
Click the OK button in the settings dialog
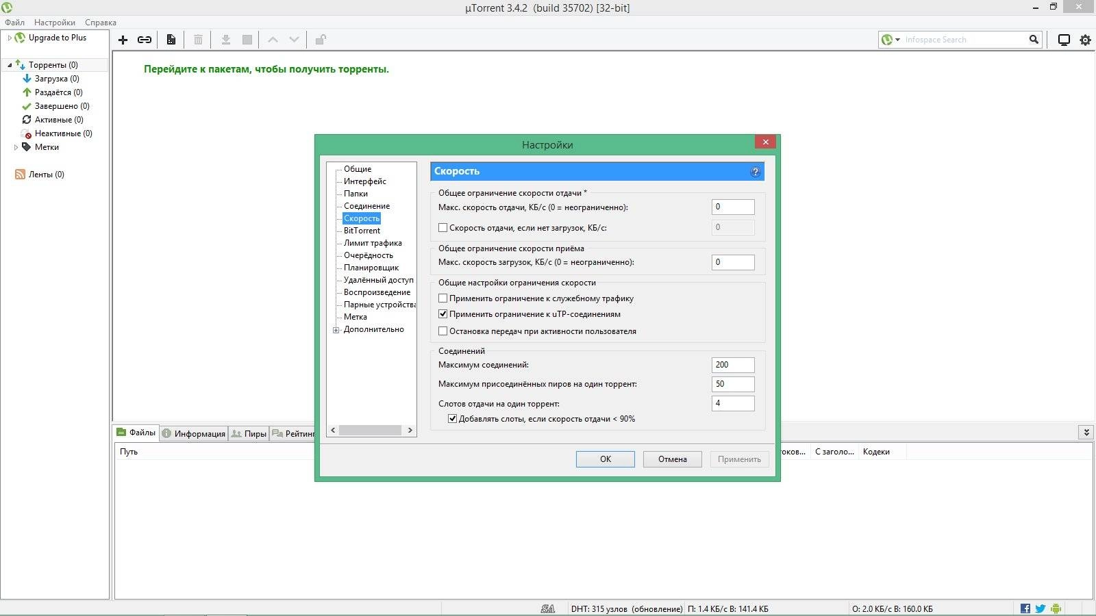click(x=605, y=459)
